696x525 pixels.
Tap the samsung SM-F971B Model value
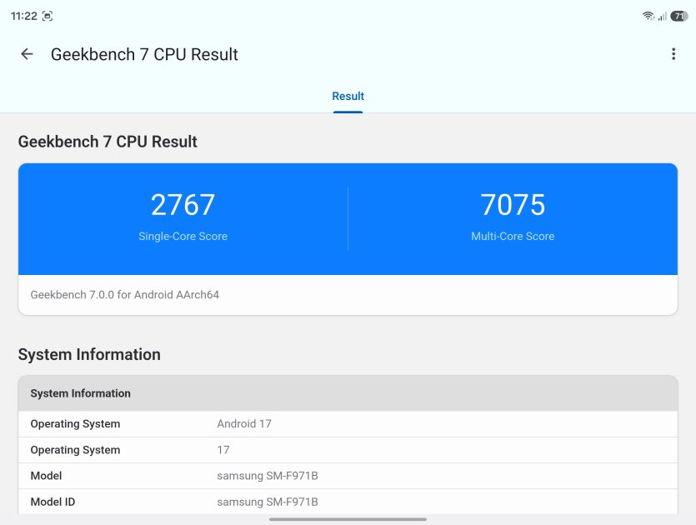268,476
